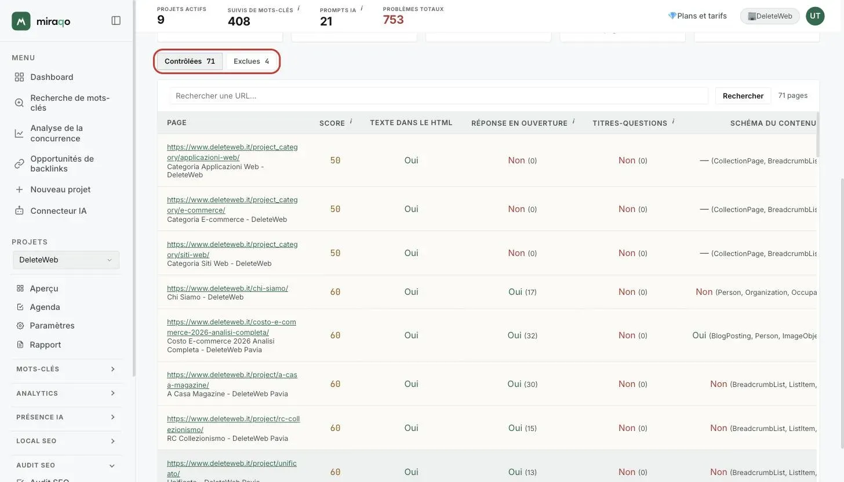This screenshot has width=844, height=482.
Task: Click the Recherche de mots-clés magnifier icon
Action: [19, 103]
